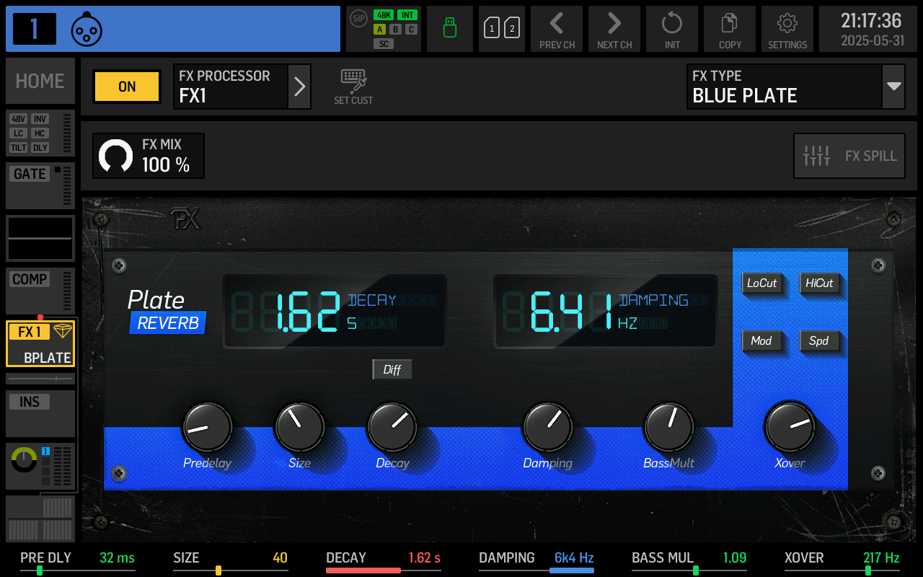The height and width of the screenshot is (577, 923).
Task: Open the HOME tab
Action: 40,81
